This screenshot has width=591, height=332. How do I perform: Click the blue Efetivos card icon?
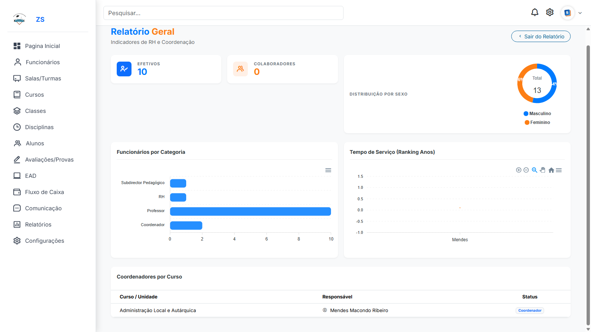pos(124,69)
